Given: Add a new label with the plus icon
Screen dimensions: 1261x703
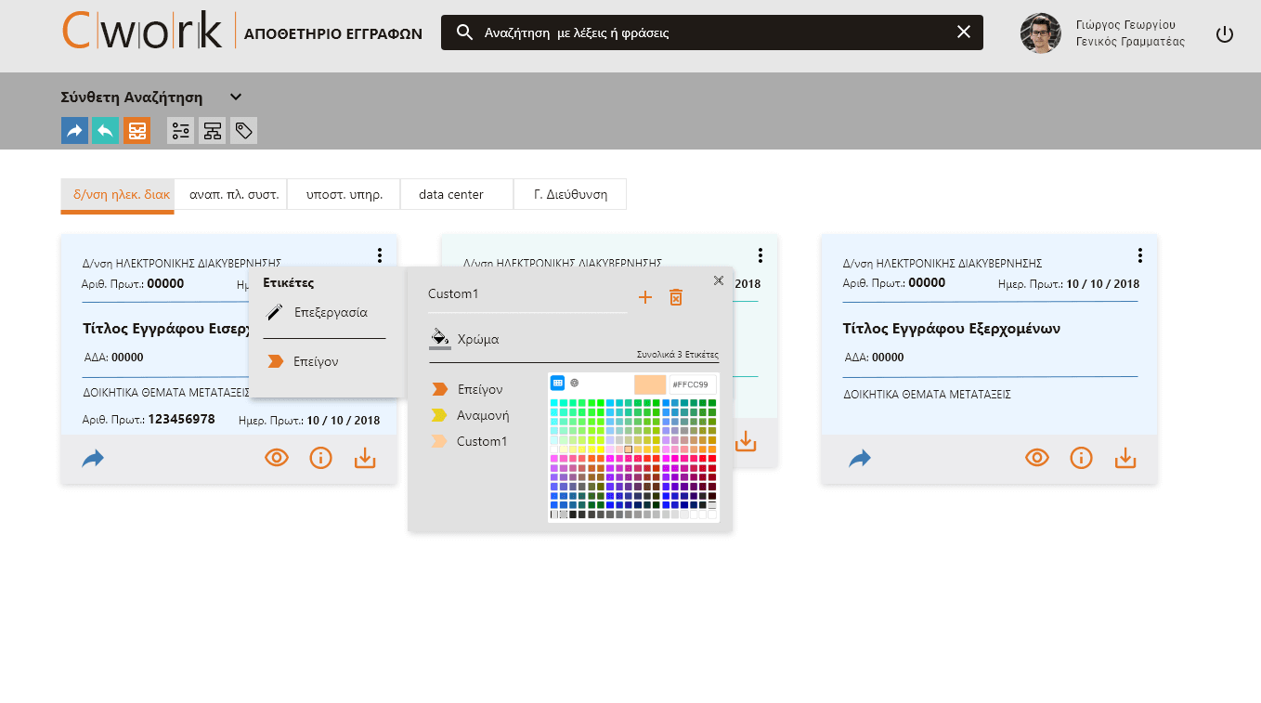Looking at the screenshot, I should [x=645, y=297].
